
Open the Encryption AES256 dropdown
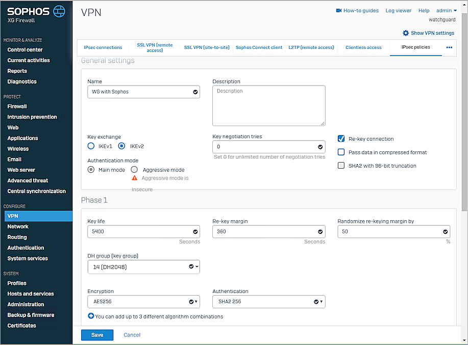(143, 302)
